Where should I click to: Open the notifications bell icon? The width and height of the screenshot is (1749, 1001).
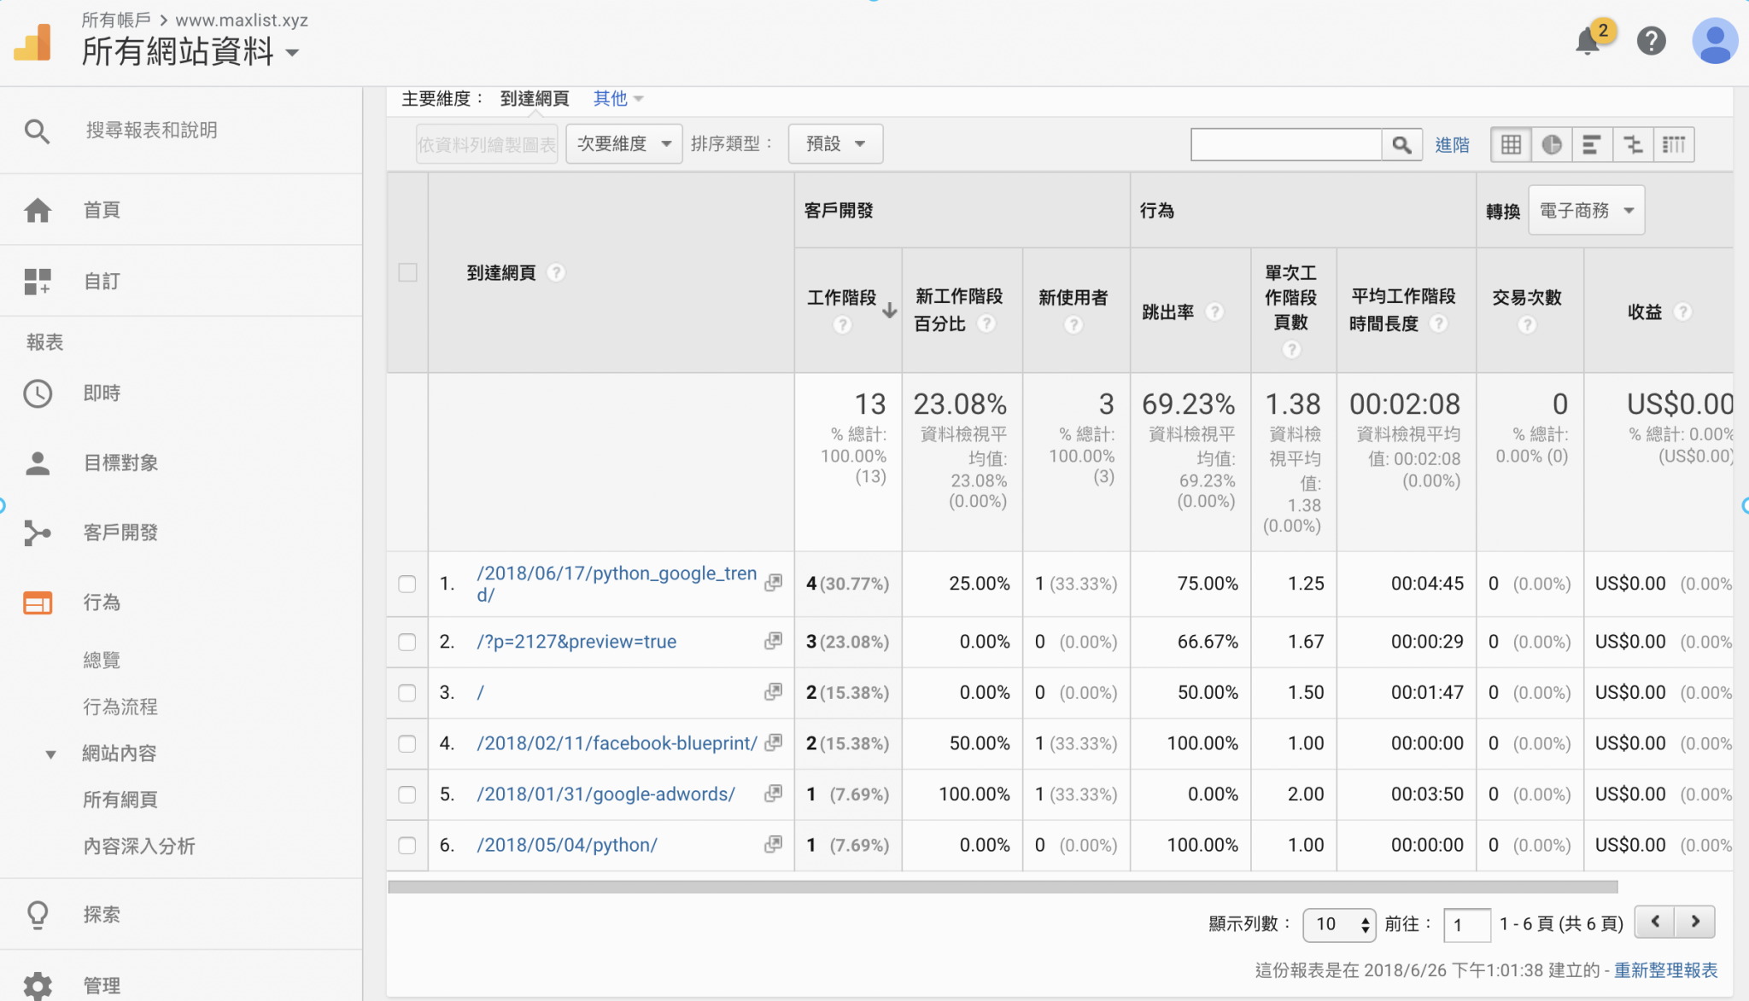(x=1588, y=41)
